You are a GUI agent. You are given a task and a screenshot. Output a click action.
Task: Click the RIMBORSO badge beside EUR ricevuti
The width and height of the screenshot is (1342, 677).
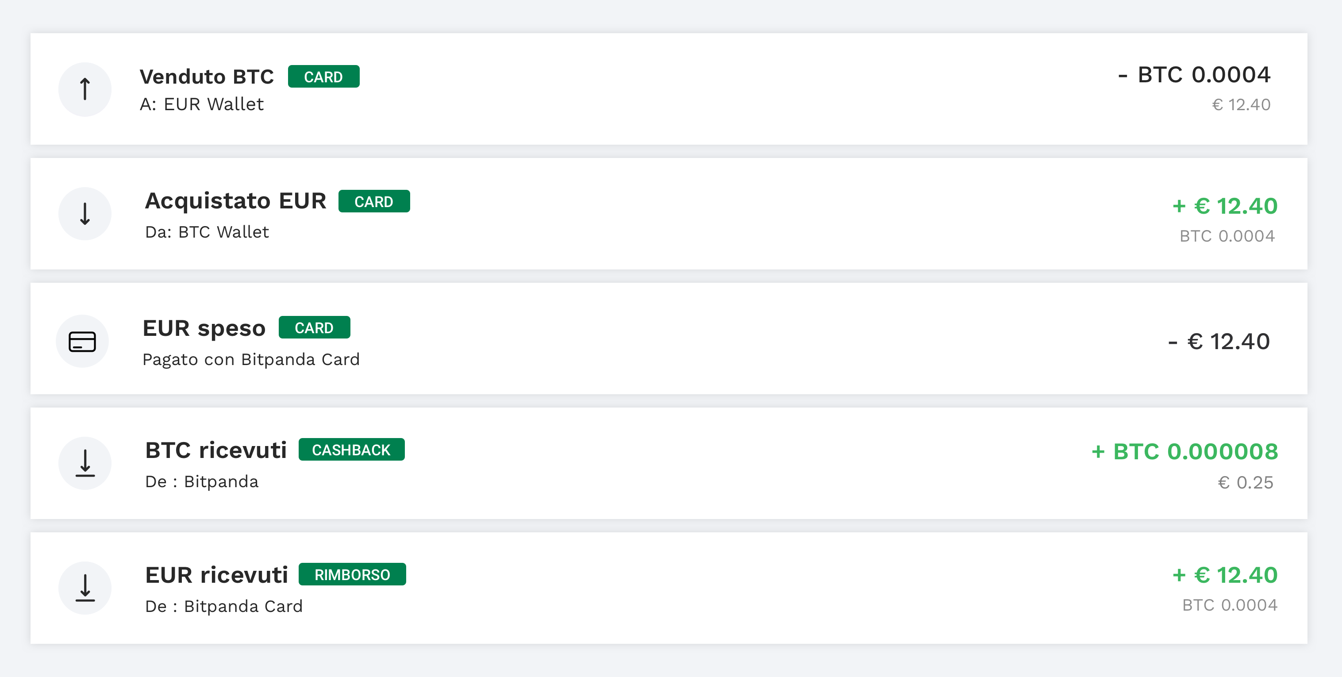[352, 574]
